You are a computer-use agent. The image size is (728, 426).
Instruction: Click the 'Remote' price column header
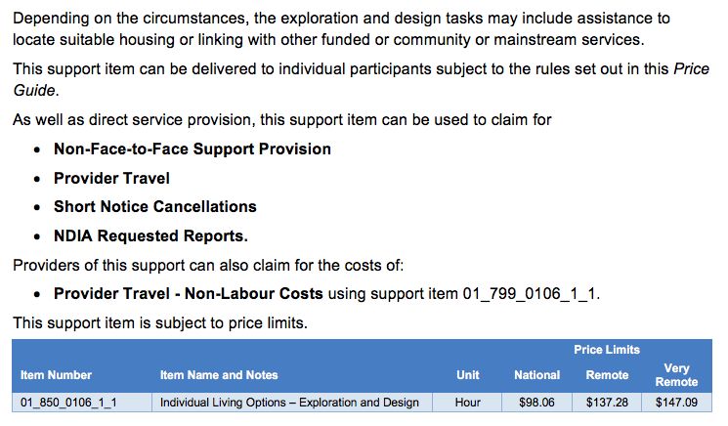[x=607, y=375]
